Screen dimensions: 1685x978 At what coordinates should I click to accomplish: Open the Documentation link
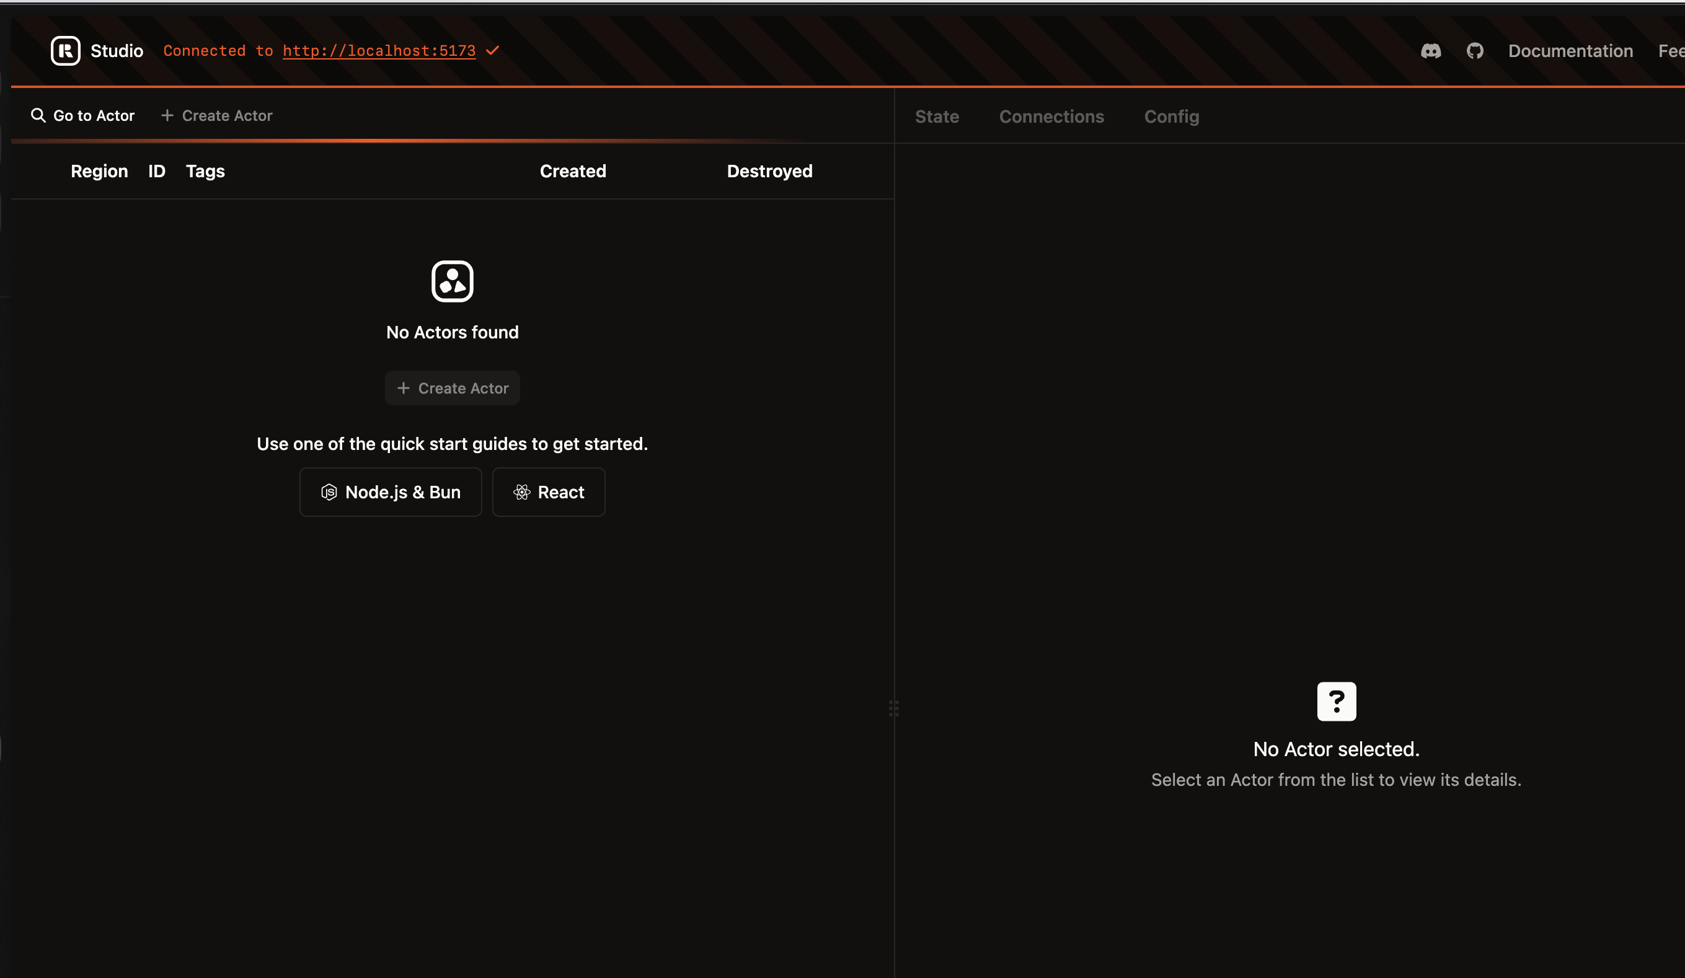(1570, 51)
